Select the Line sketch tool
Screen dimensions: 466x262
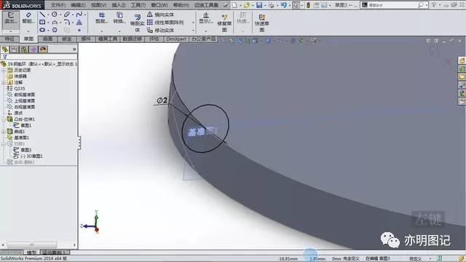[42, 15]
